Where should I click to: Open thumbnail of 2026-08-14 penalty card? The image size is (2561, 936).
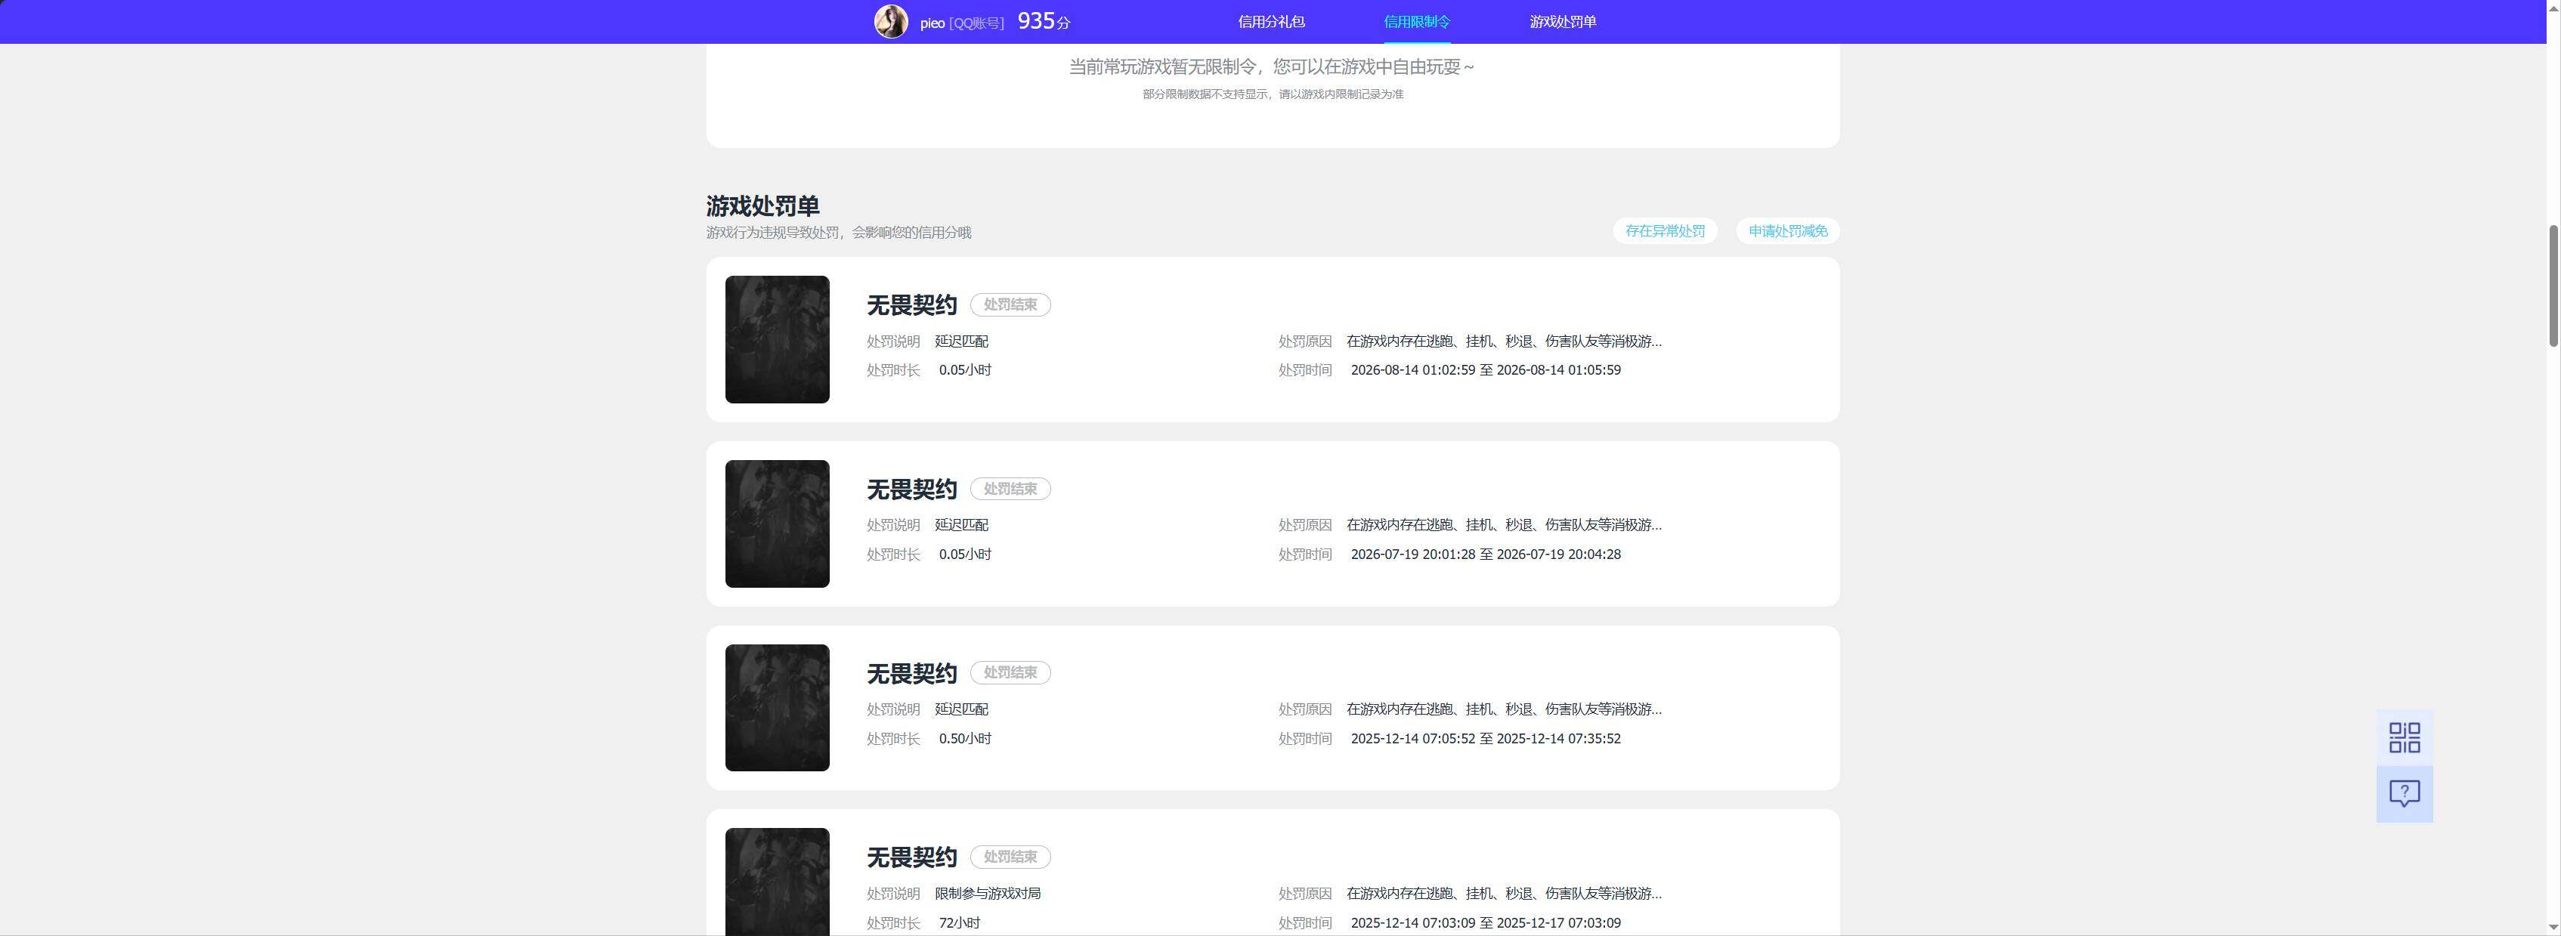(776, 339)
